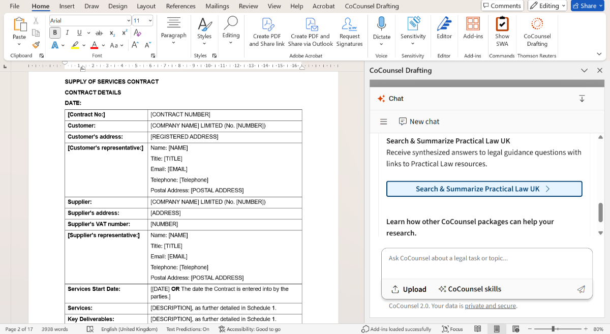Open CoCounsel Drafting from the ribbon

click(x=537, y=32)
